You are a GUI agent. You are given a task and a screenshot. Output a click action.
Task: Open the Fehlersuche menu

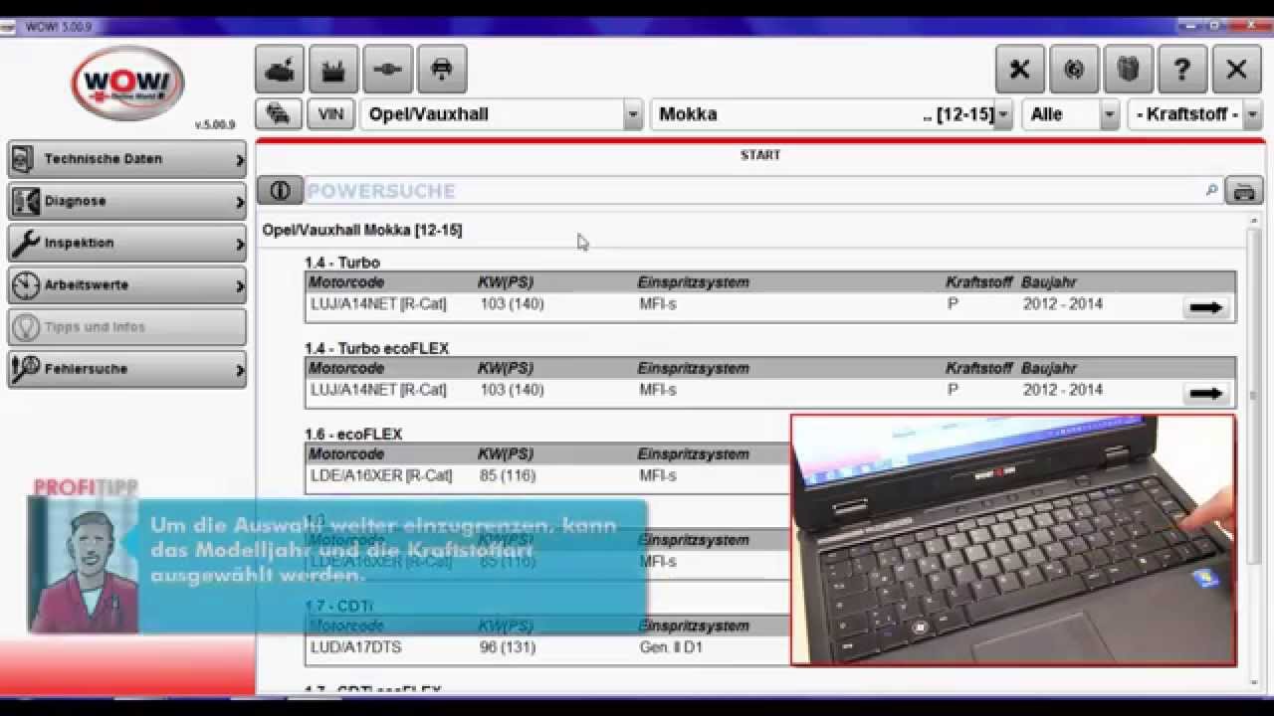126,369
